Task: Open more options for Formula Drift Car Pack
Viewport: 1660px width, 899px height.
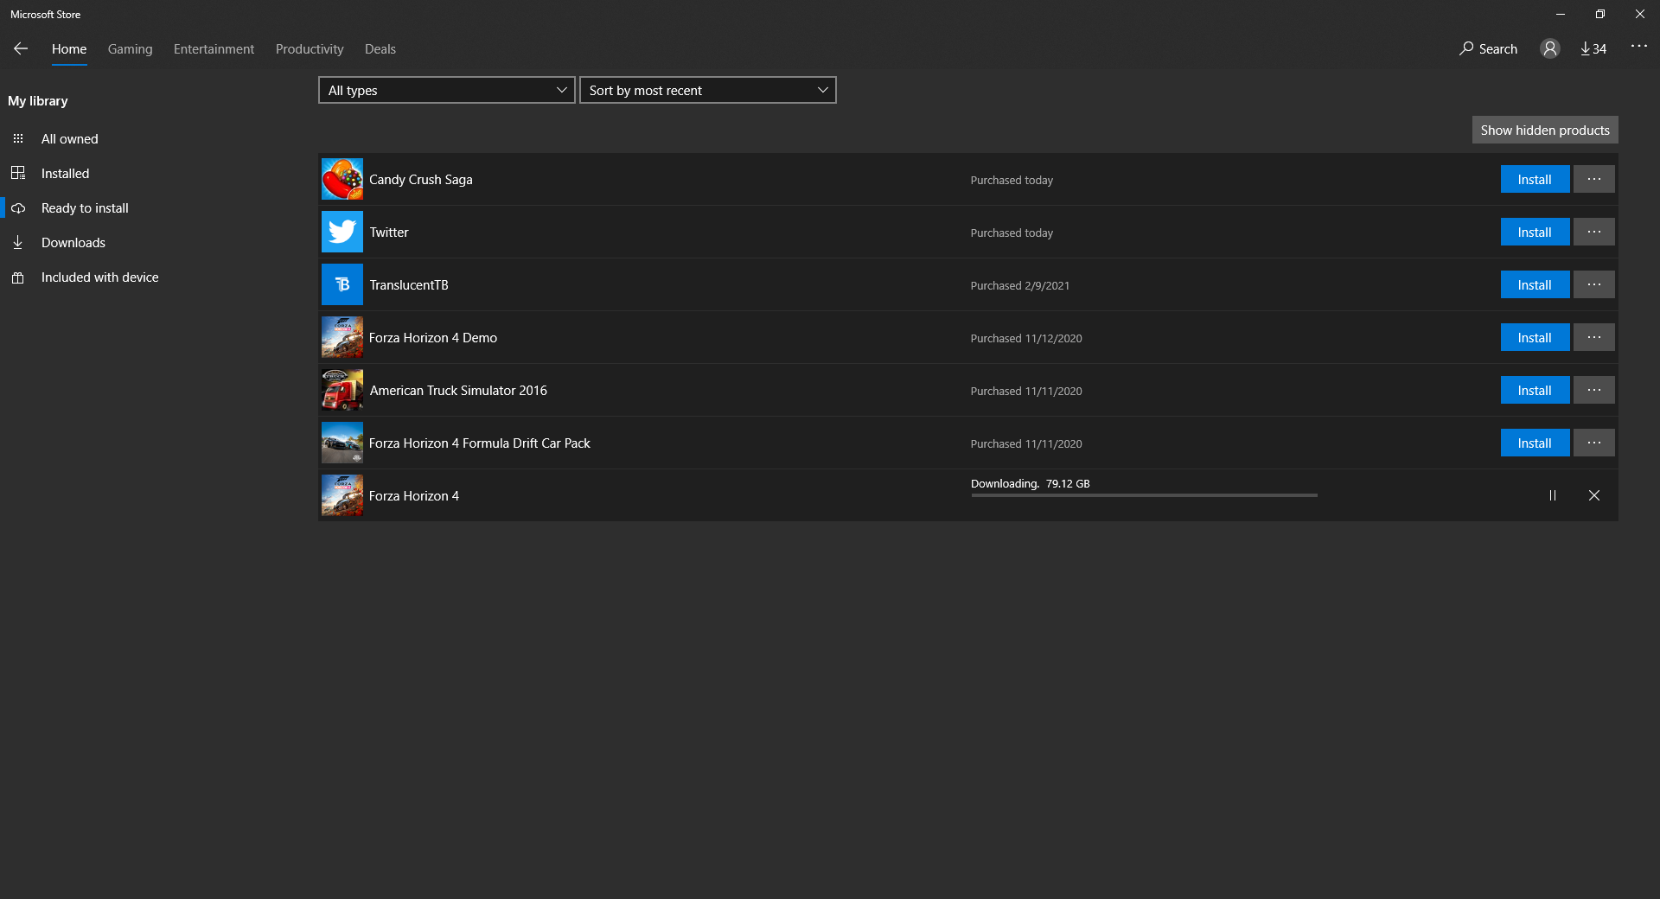Action: [x=1594, y=443]
